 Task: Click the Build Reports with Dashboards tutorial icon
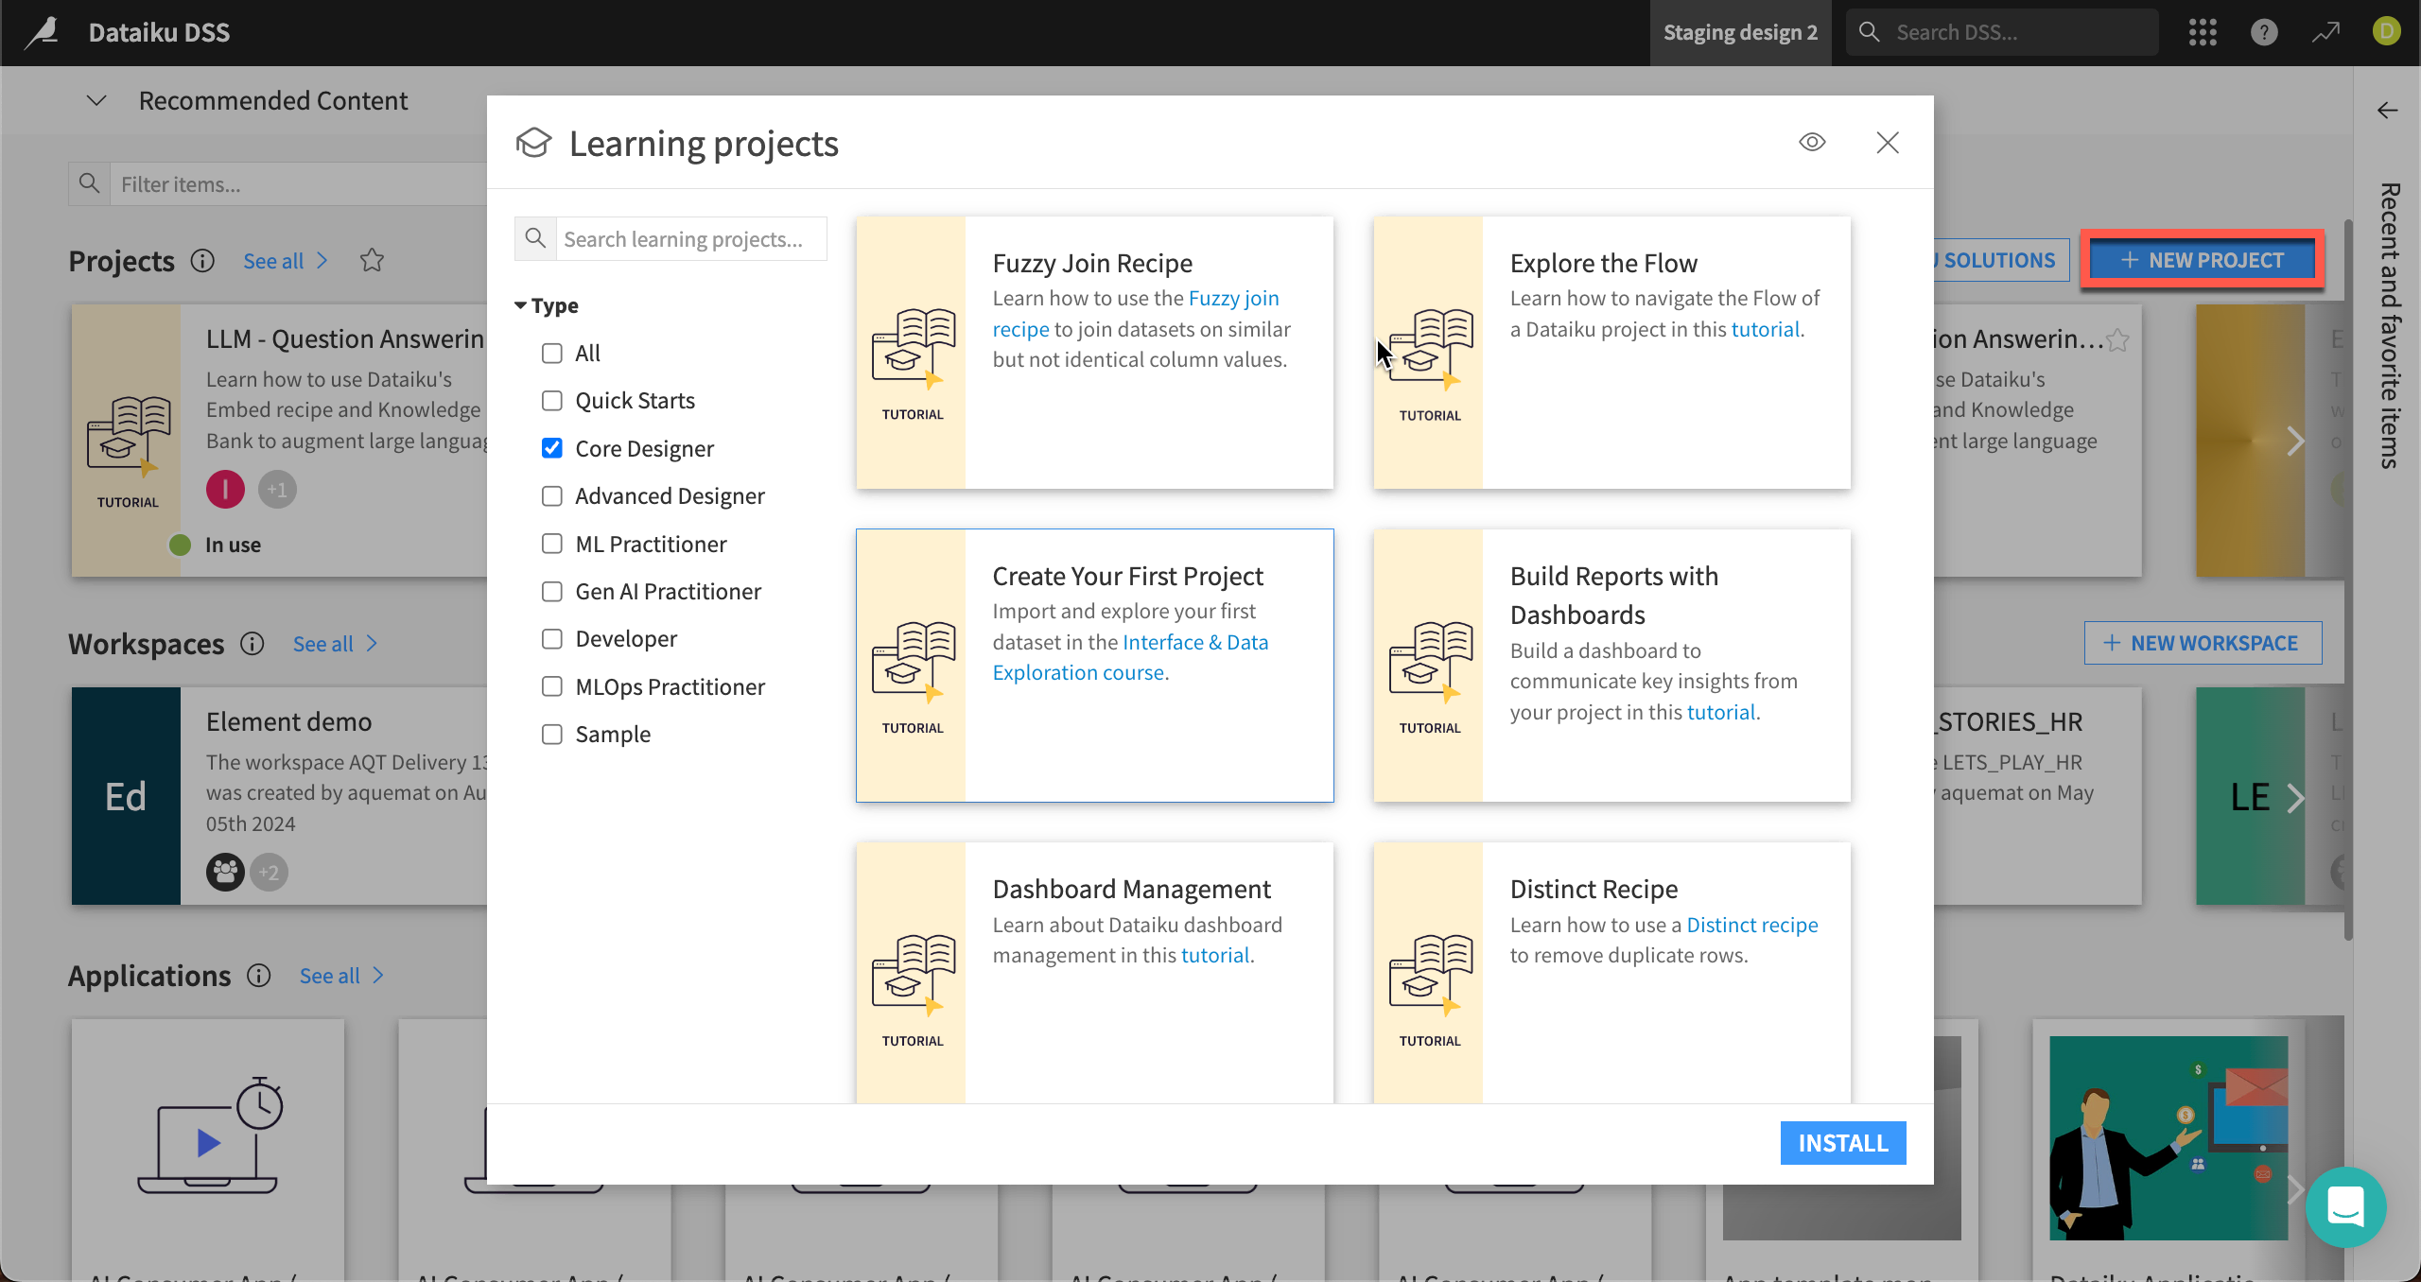point(1431,664)
